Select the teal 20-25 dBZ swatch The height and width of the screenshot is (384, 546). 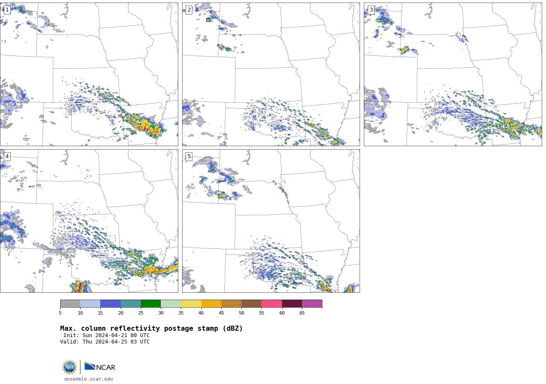pos(131,304)
